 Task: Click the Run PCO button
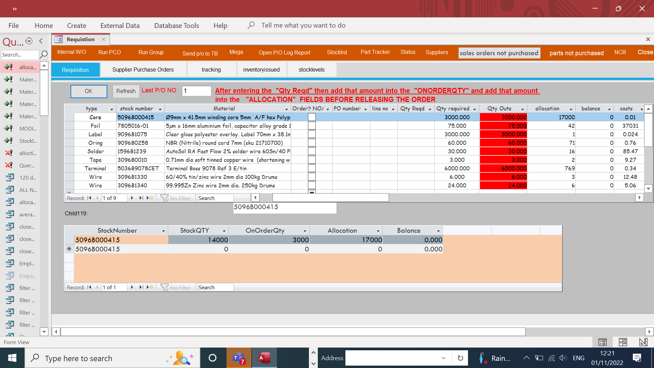pyautogui.click(x=109, y=52)
